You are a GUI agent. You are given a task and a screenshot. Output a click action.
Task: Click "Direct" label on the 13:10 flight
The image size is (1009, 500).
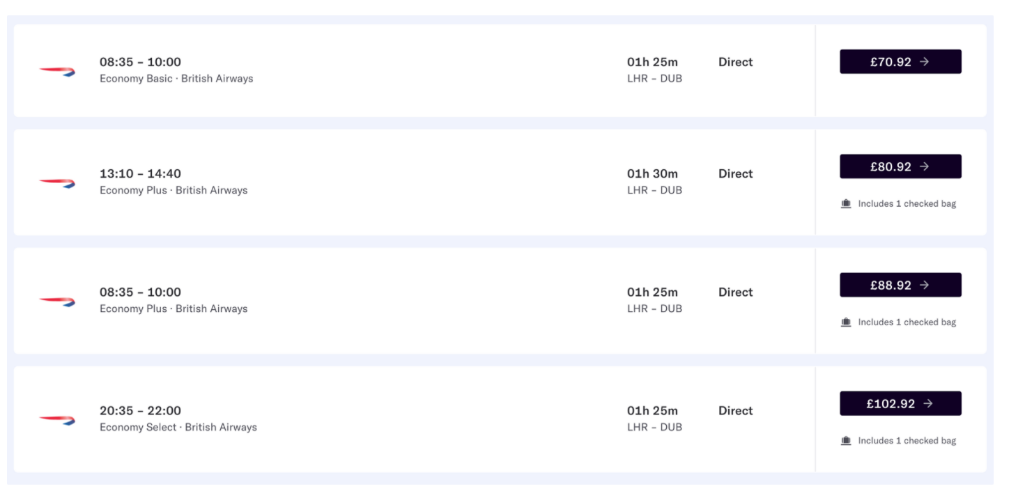735,173
